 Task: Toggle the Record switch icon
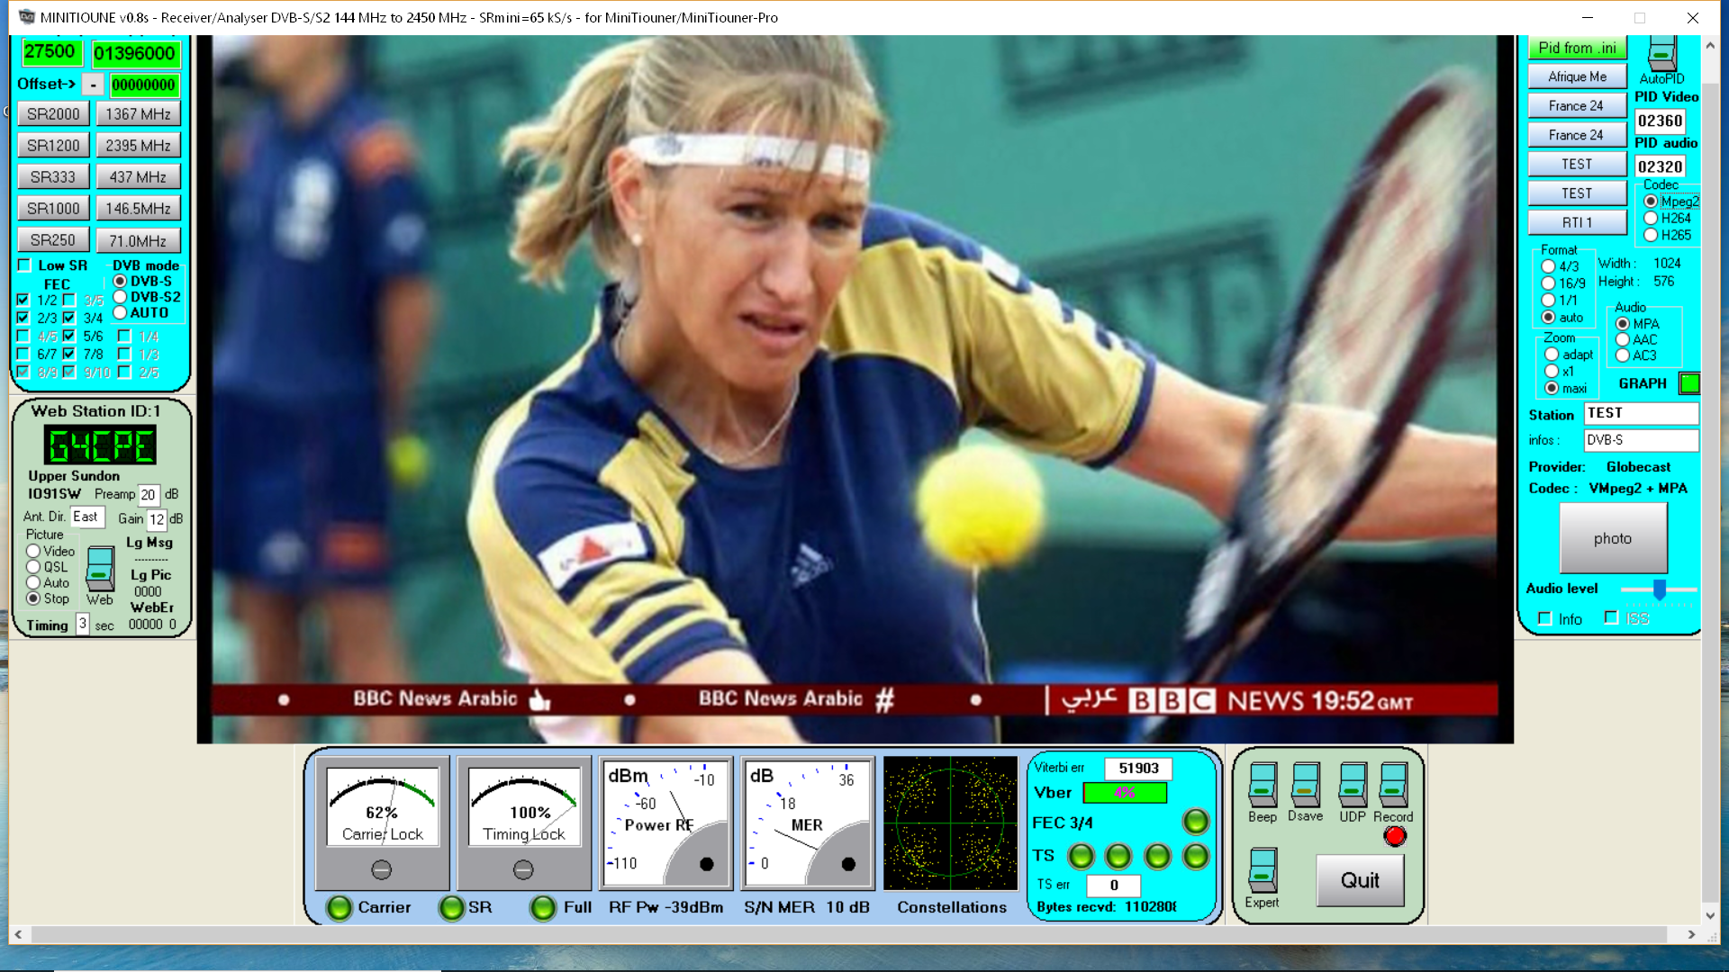pos(1393,785)
